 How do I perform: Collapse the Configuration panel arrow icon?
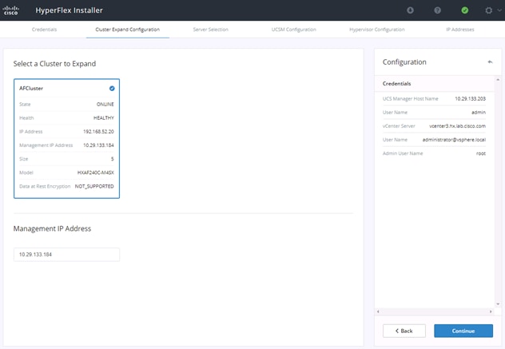click(490, 61)
